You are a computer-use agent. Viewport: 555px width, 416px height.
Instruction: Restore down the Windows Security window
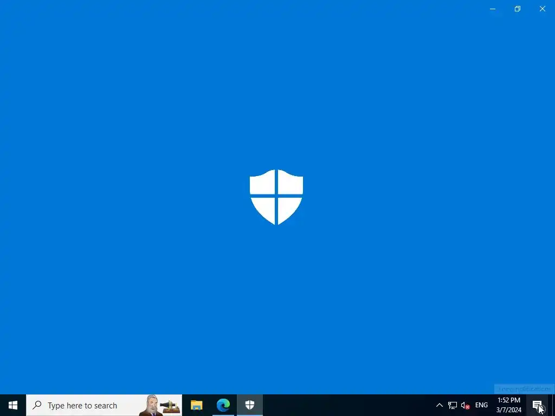pyautogui.click(x=518, y=9)
